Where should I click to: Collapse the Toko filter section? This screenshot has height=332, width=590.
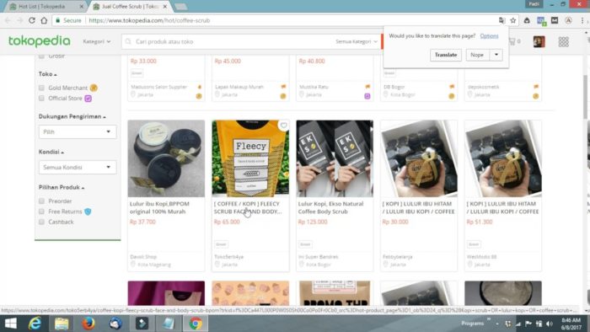point(47,74)
